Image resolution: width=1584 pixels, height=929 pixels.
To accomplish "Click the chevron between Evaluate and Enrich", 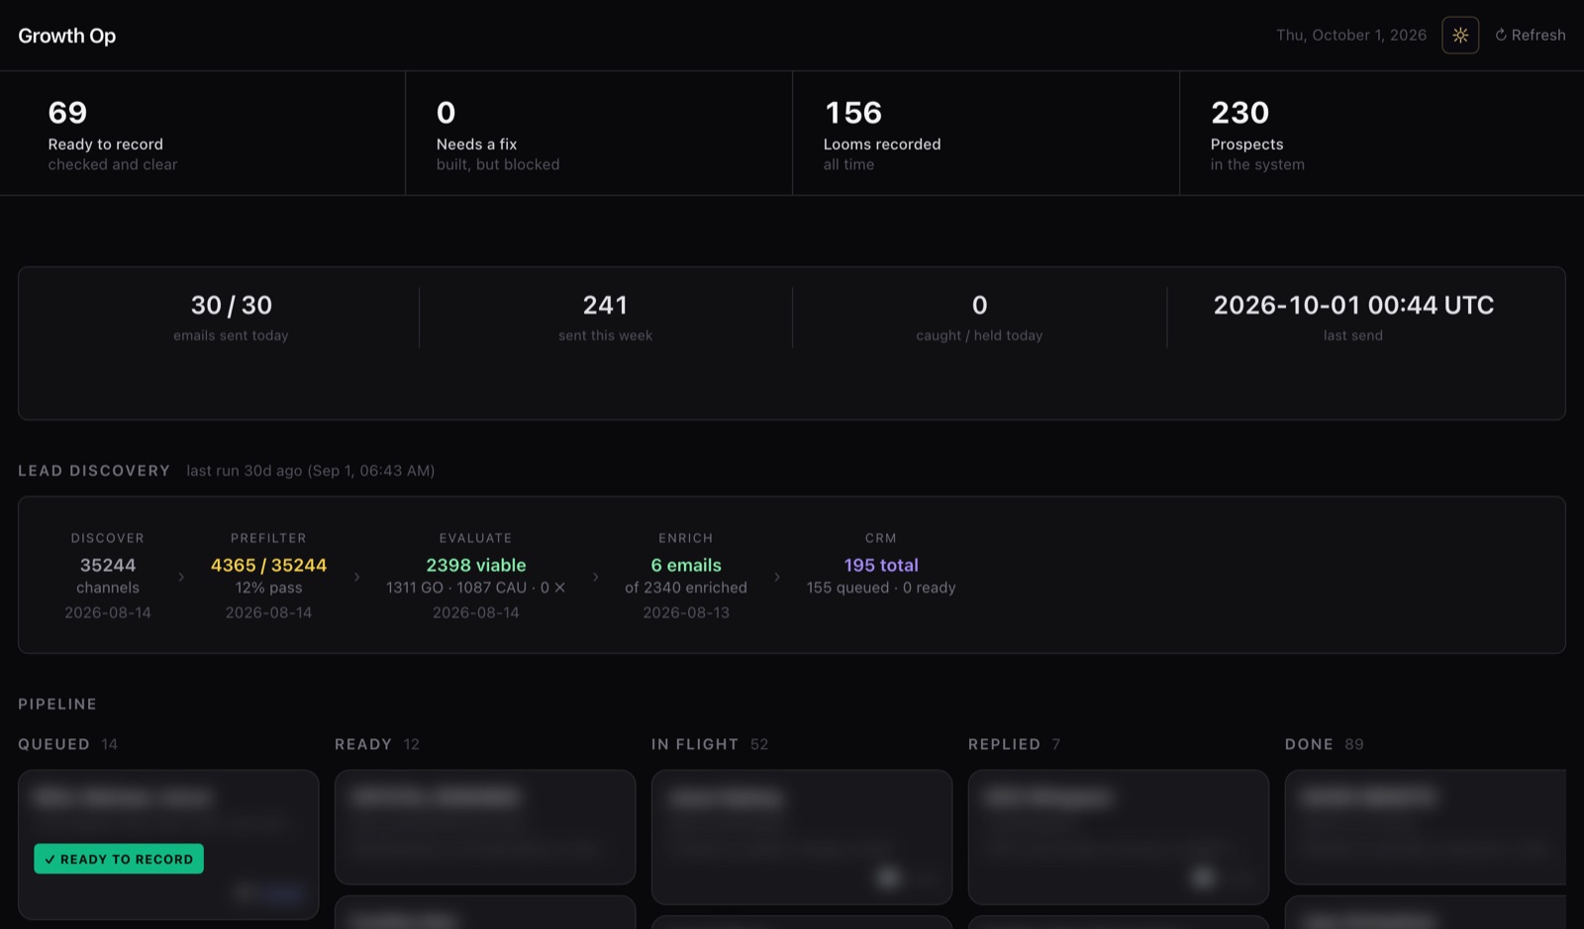I will pos(596,576).
